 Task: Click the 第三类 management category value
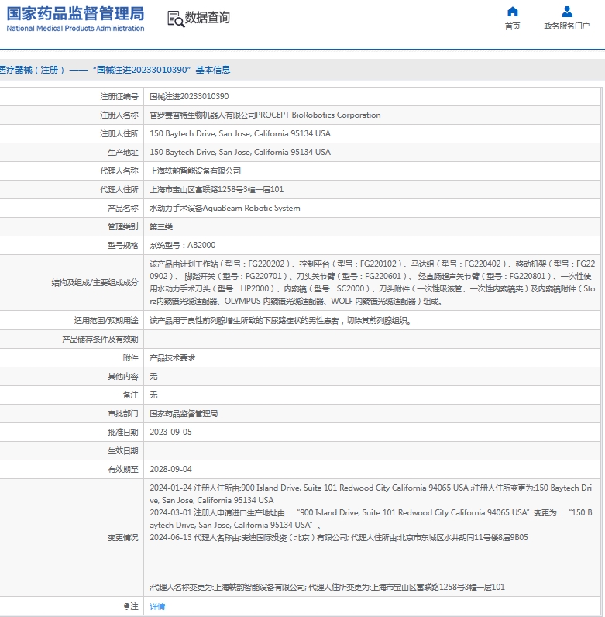pyautogui.click(x=161, y=226)
